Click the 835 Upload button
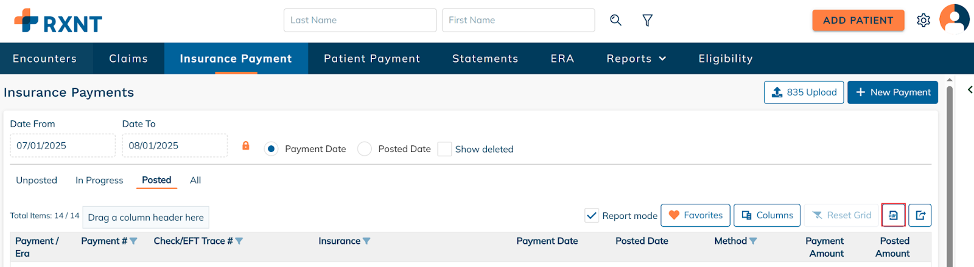The image size is (974, 267). (804, 92)
